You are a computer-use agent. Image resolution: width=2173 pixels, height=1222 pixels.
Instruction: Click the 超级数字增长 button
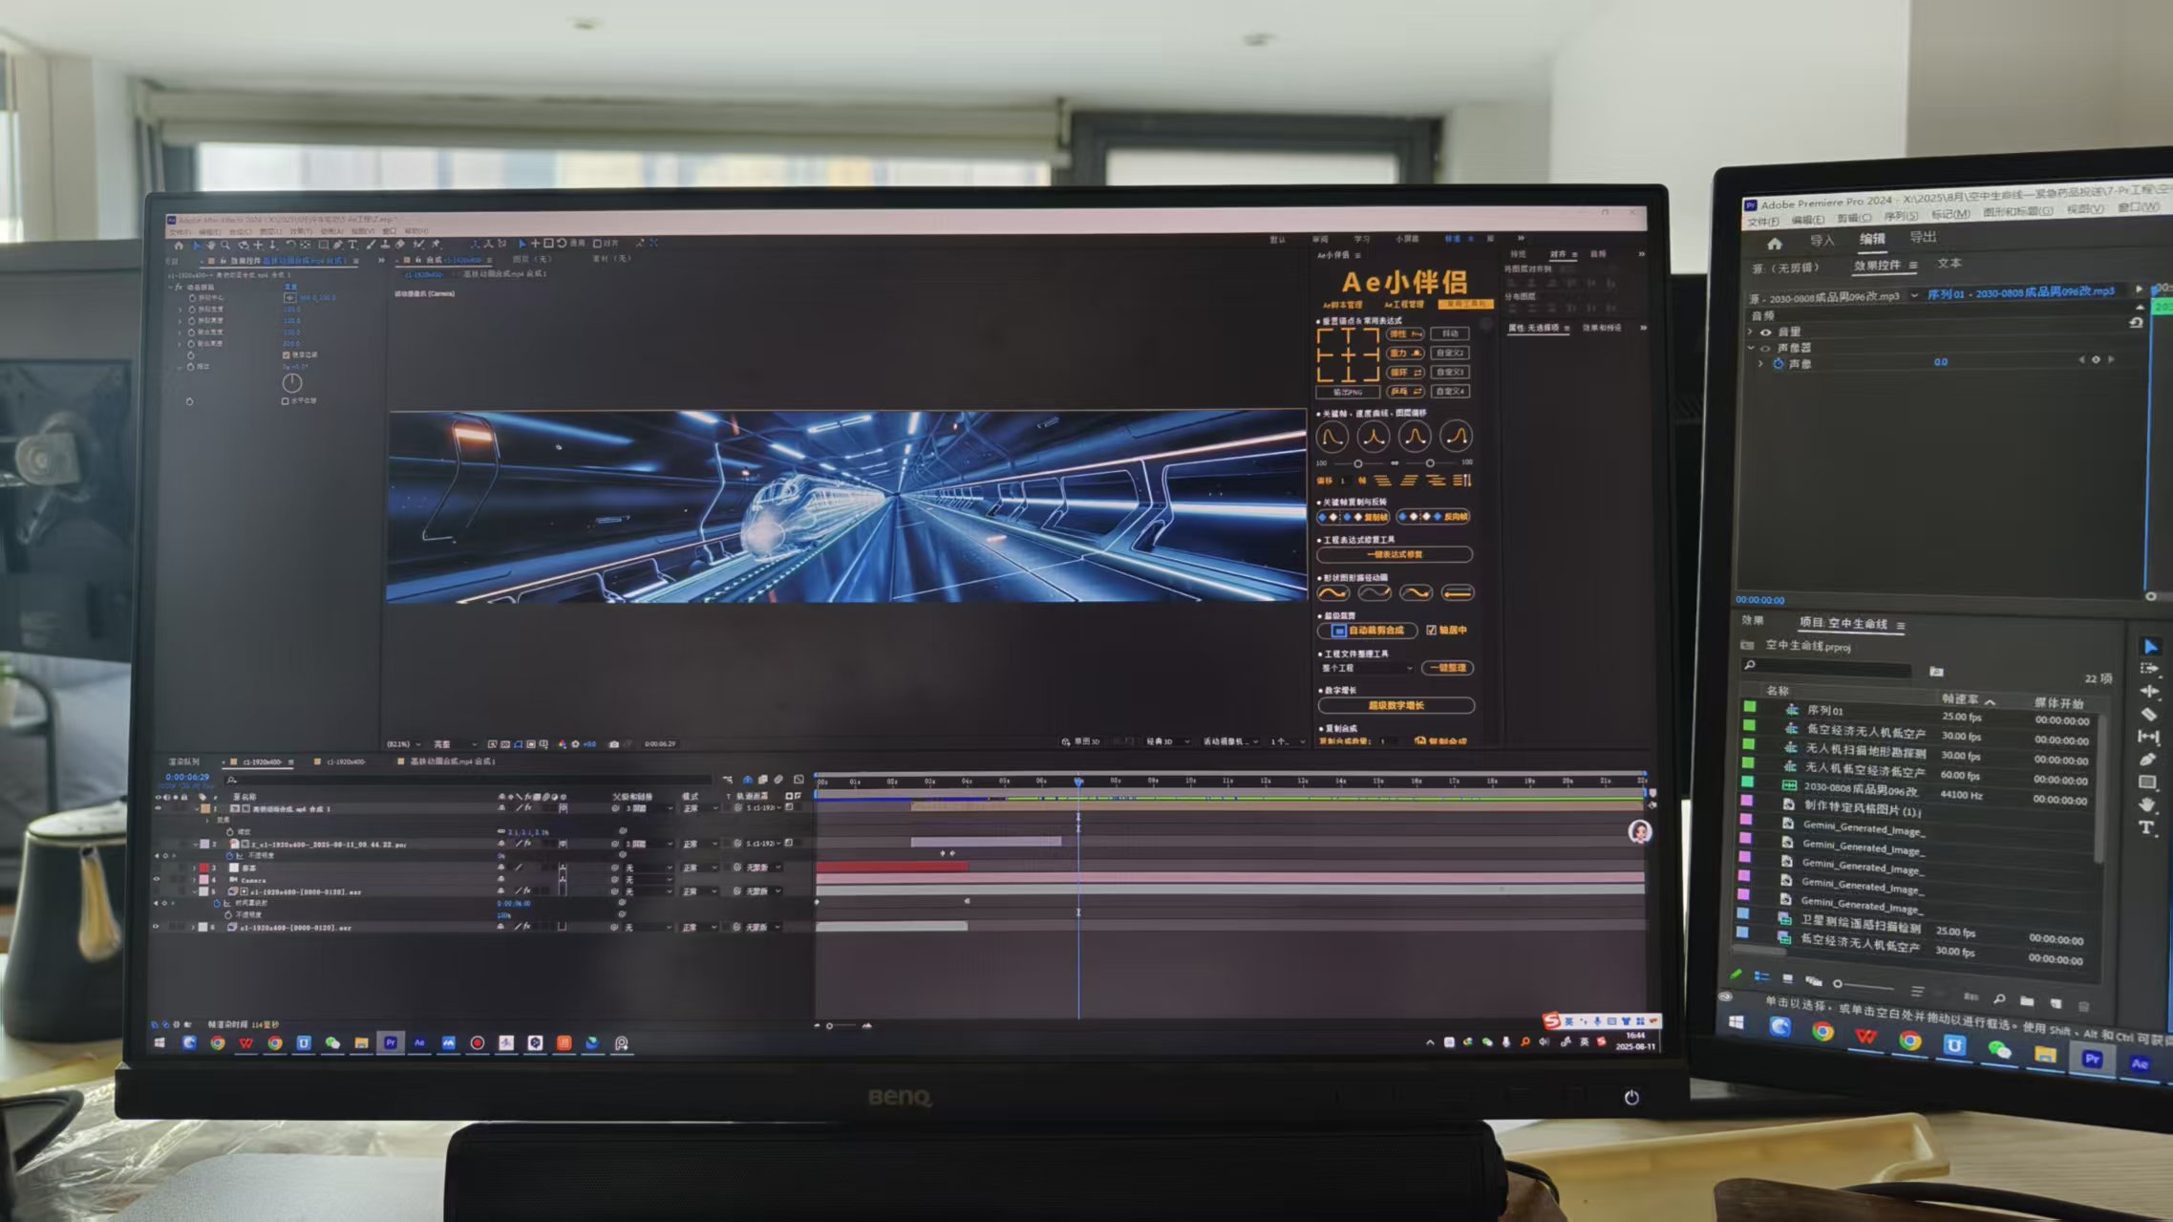tap(1395, 706)
